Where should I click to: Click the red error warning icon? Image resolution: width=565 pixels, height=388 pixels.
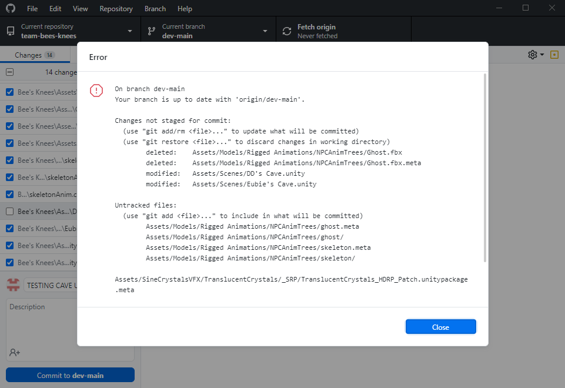tap(96, 91)
